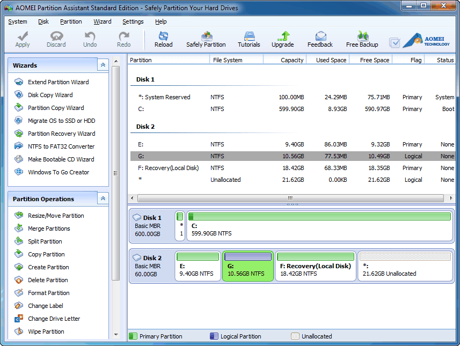
Task: Select F: Recovery(Local Disk) row in list
Action: pos(292,168)
